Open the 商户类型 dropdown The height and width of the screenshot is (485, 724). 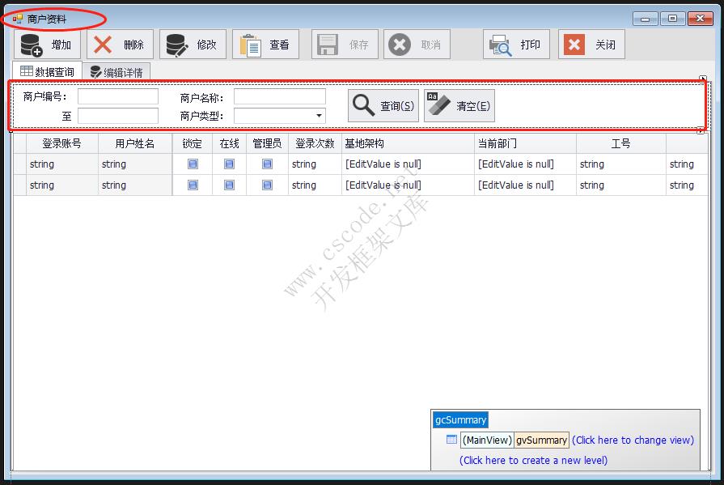point(318,115)
